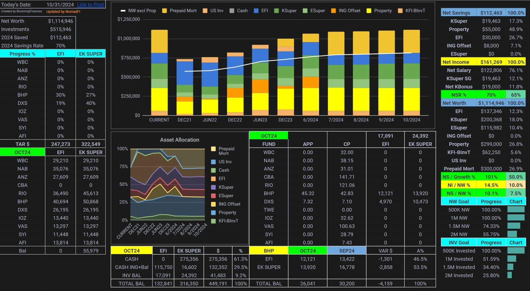The image size is (530, 291).
Task: Select the SEP24 blue header cell
Action: (346, 251)
